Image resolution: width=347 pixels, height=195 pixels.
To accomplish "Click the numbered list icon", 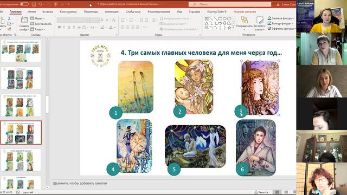I will coord(131,20).
